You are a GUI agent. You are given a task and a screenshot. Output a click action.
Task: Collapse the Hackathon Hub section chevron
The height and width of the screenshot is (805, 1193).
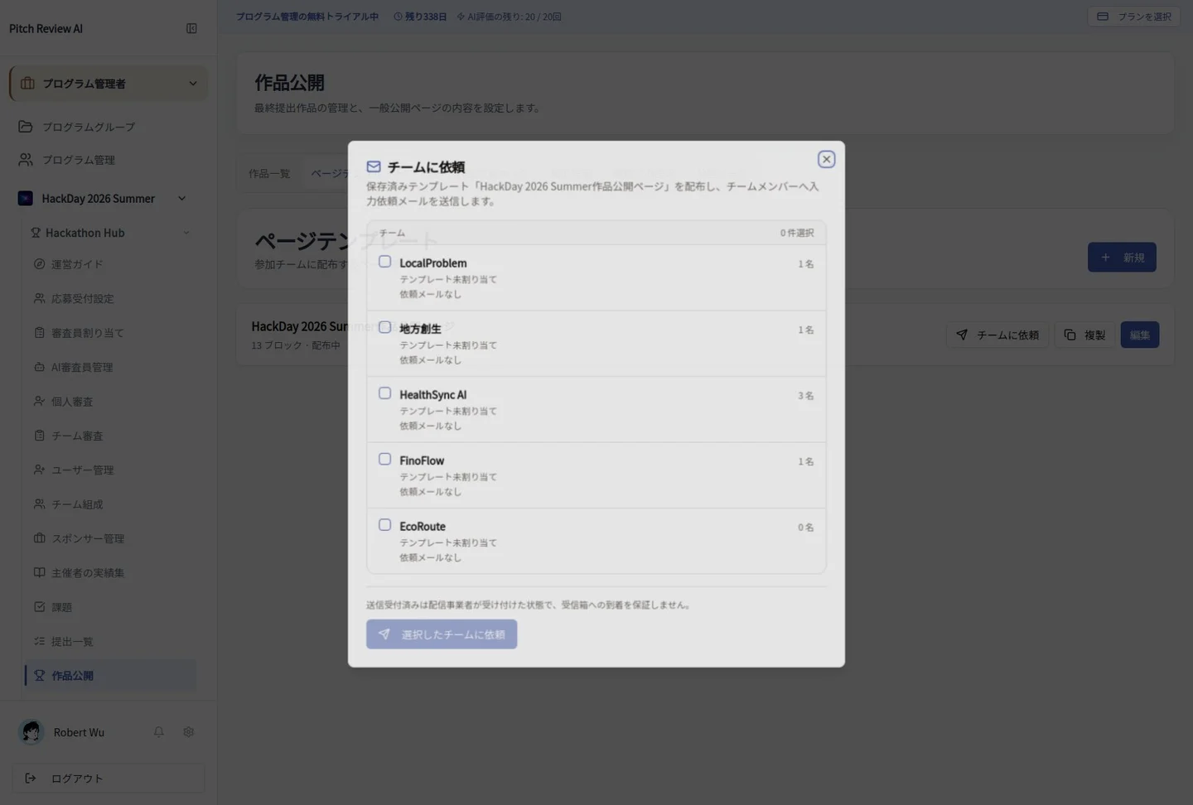click(x=186, y=233)
